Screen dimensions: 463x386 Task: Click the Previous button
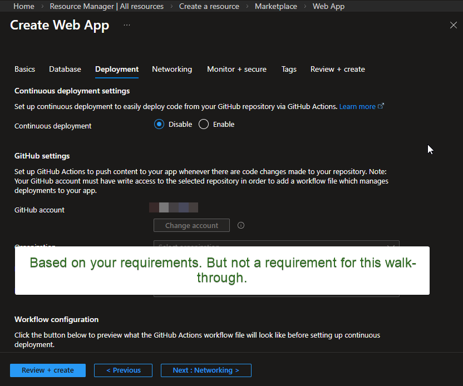(x=124, y=370)
